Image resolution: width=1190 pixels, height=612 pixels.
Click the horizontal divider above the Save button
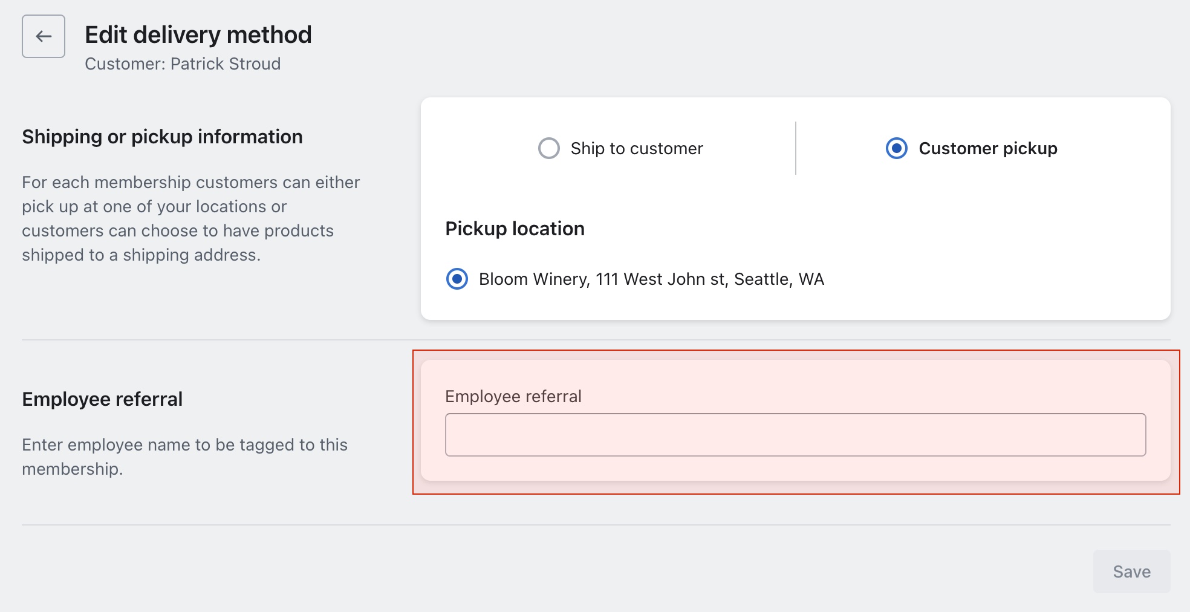point(596,525)
